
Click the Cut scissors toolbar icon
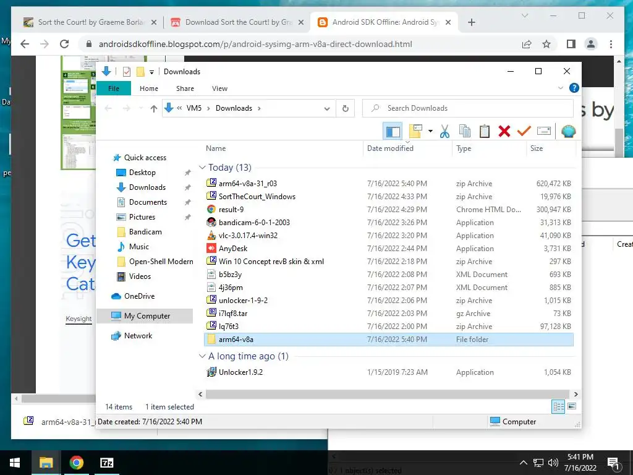pyautogui.click(x=444, y=131)
